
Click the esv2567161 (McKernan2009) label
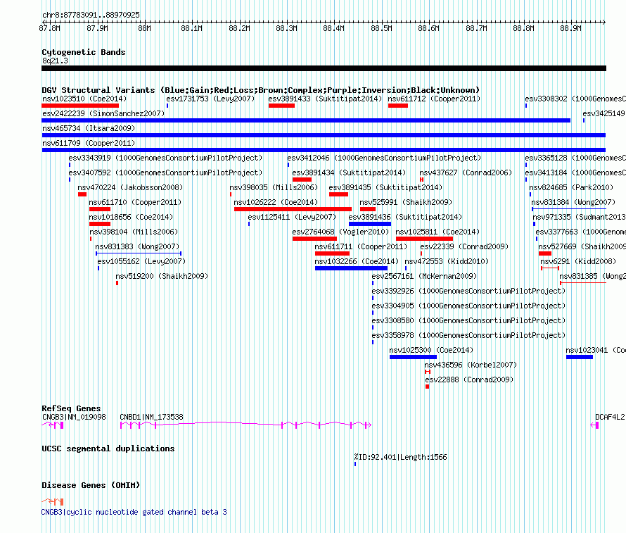[424, 276]
